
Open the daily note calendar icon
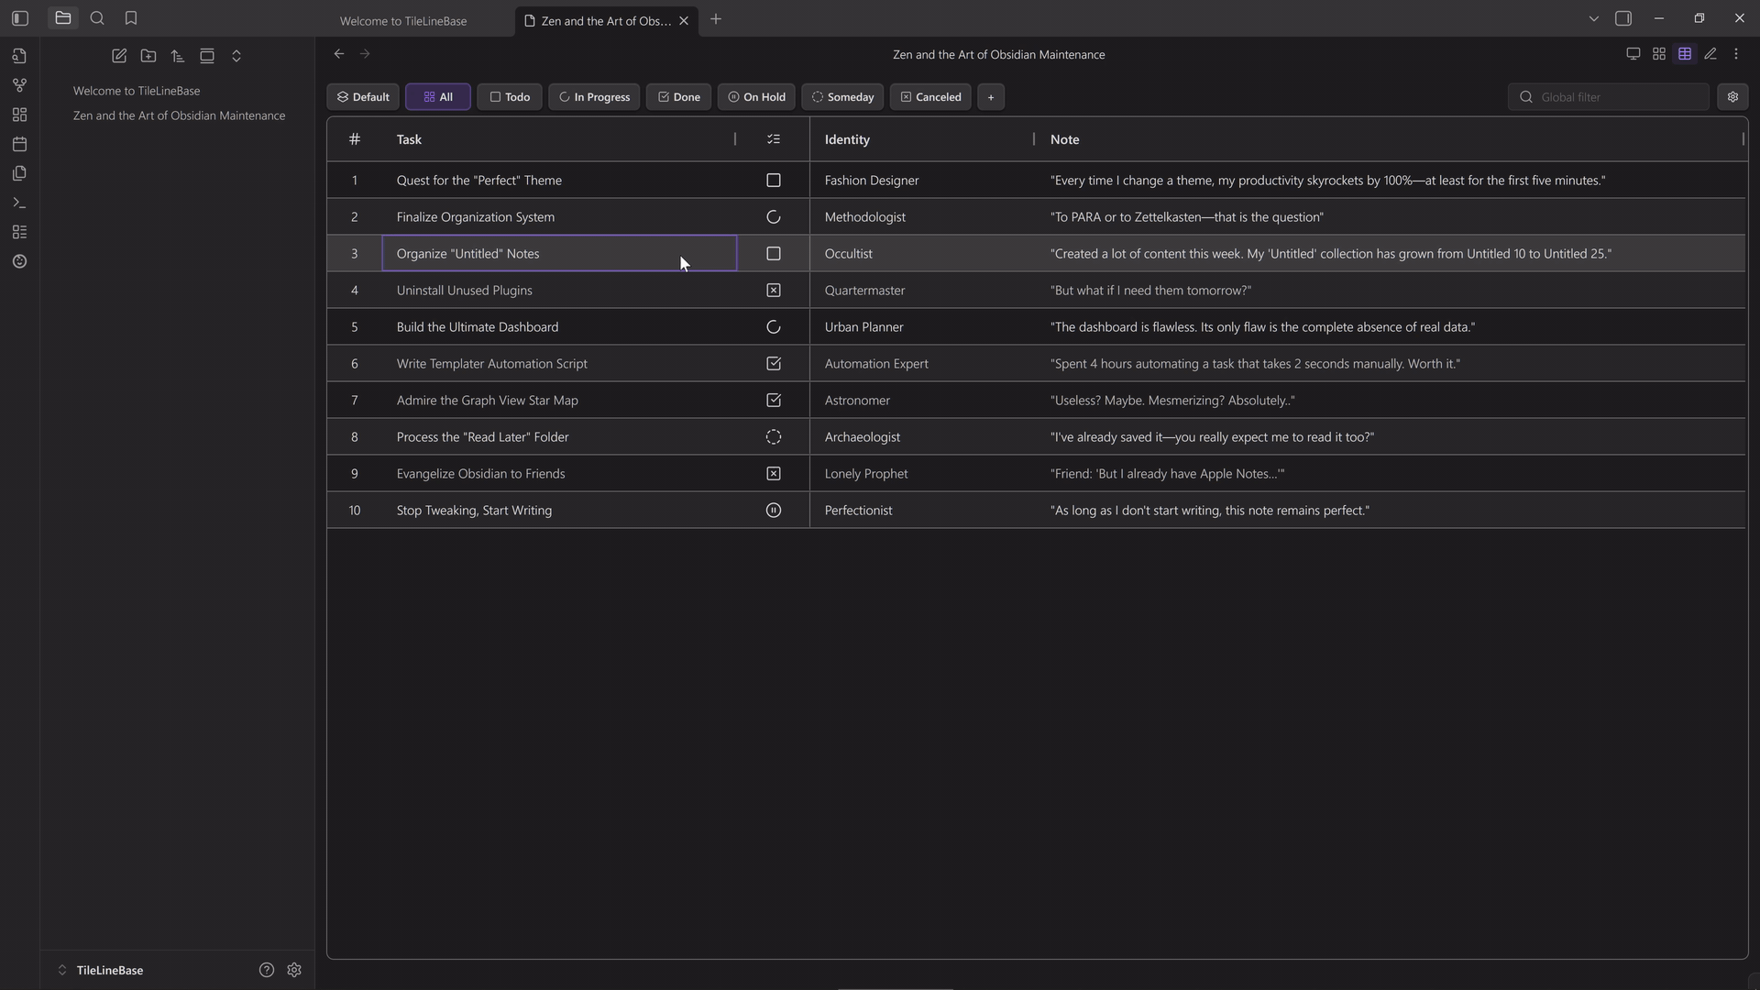tap(19, 144)
